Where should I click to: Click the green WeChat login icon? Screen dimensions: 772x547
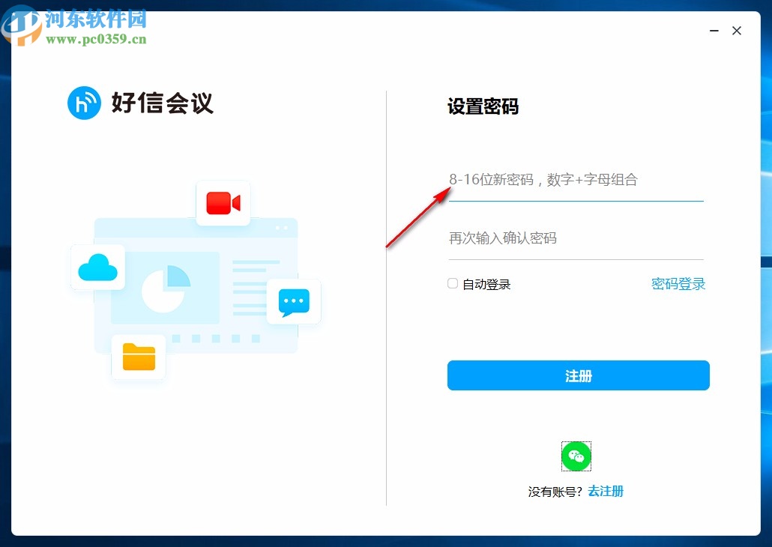(576, 456)
